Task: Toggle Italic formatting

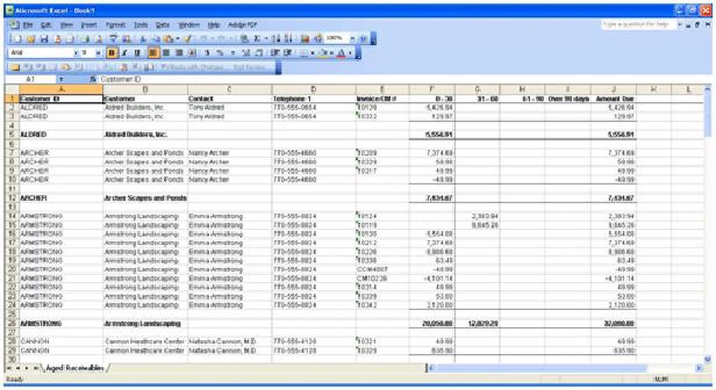Action: click(124, 53)
